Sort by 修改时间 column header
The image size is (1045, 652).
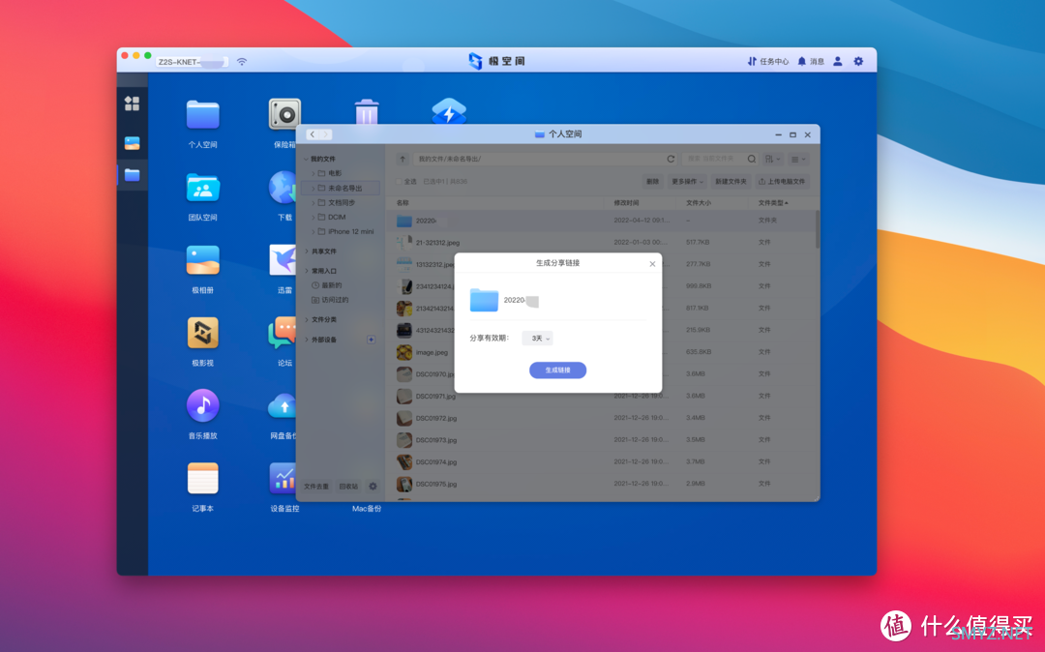point(626,202)
